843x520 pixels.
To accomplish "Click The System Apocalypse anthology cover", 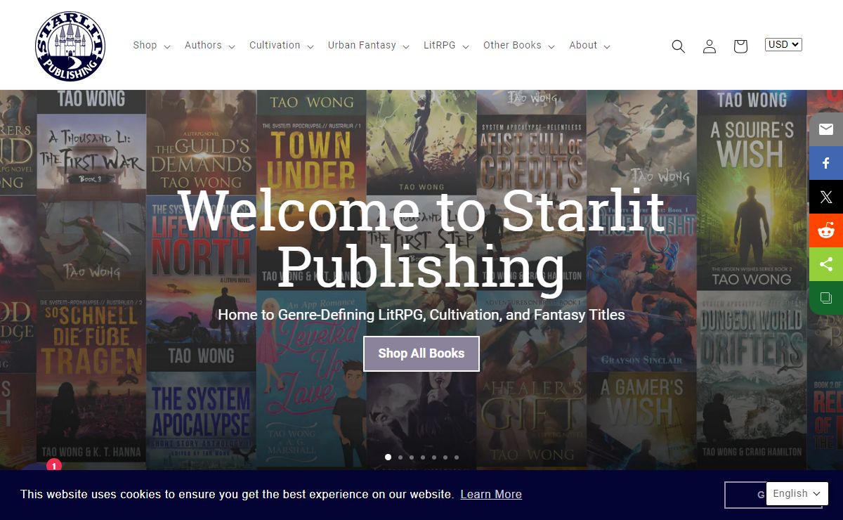I will coord(201,420).
